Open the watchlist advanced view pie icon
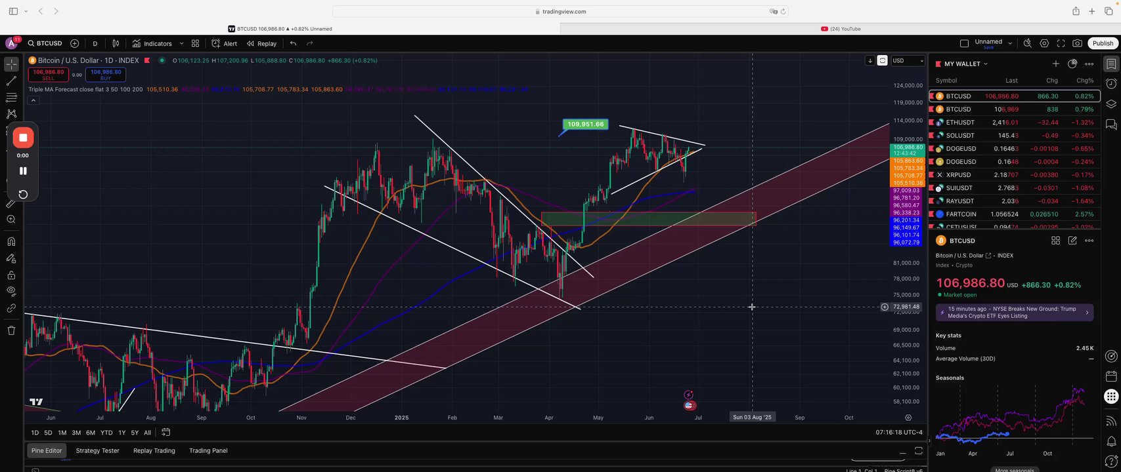Viewport: 1121px width, 472px height. pos(1072,64)
